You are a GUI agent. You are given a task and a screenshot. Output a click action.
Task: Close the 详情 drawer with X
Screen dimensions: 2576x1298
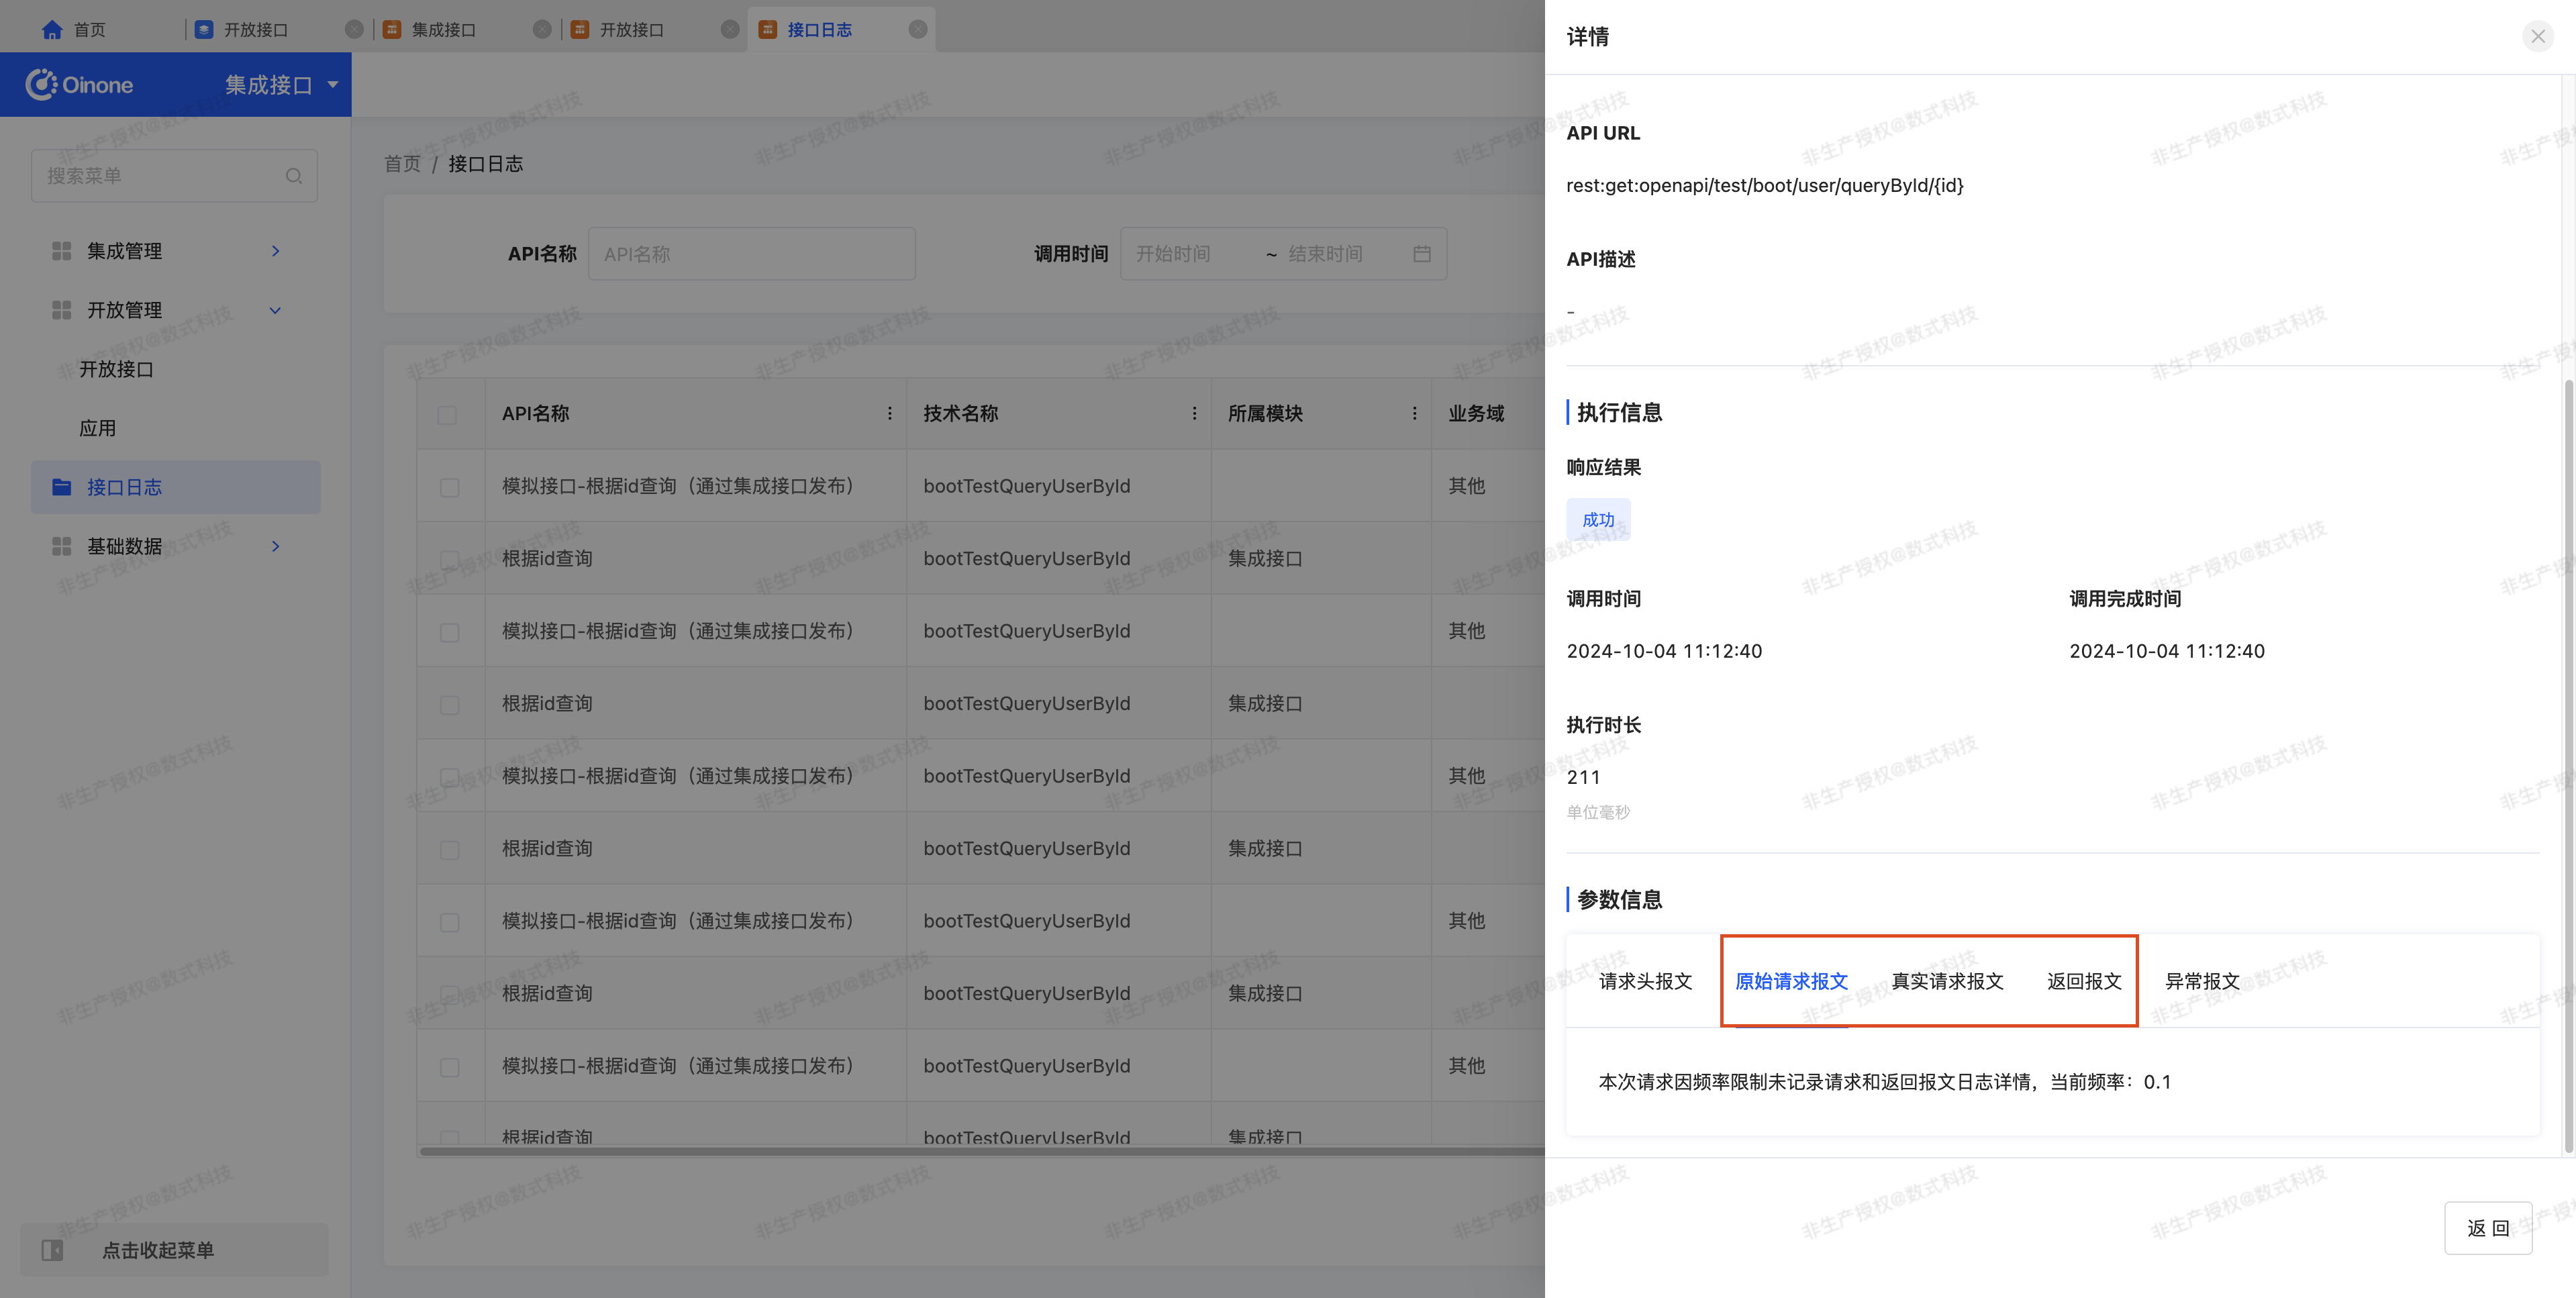[2537, 37]
